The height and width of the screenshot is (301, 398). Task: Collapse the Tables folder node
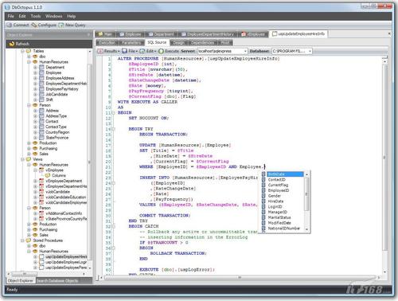click(23, 51)
